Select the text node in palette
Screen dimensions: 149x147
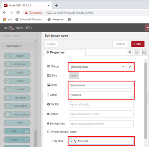point(17,131)
